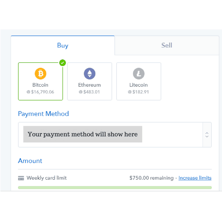Click the Payment Method heading
Image resolution: width=222 pixels, height=222 pixels.
(x=44, y=114)
